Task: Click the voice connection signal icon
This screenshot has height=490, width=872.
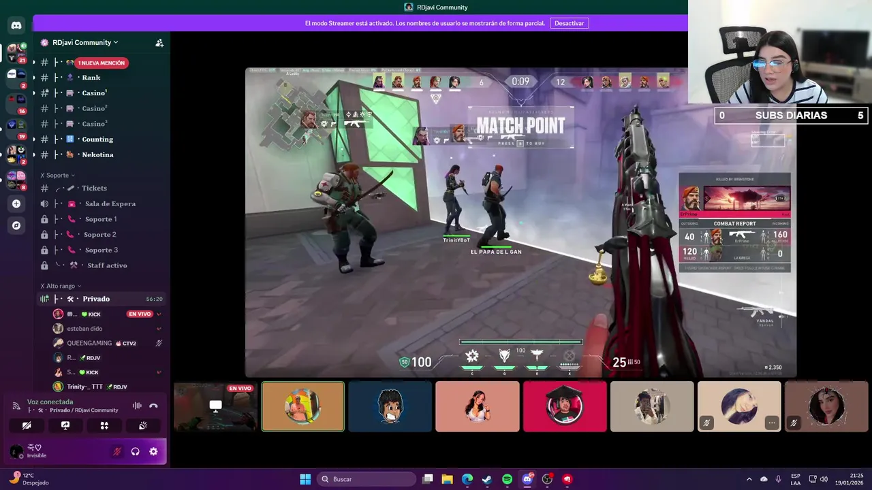Action: tap(16, 406)
